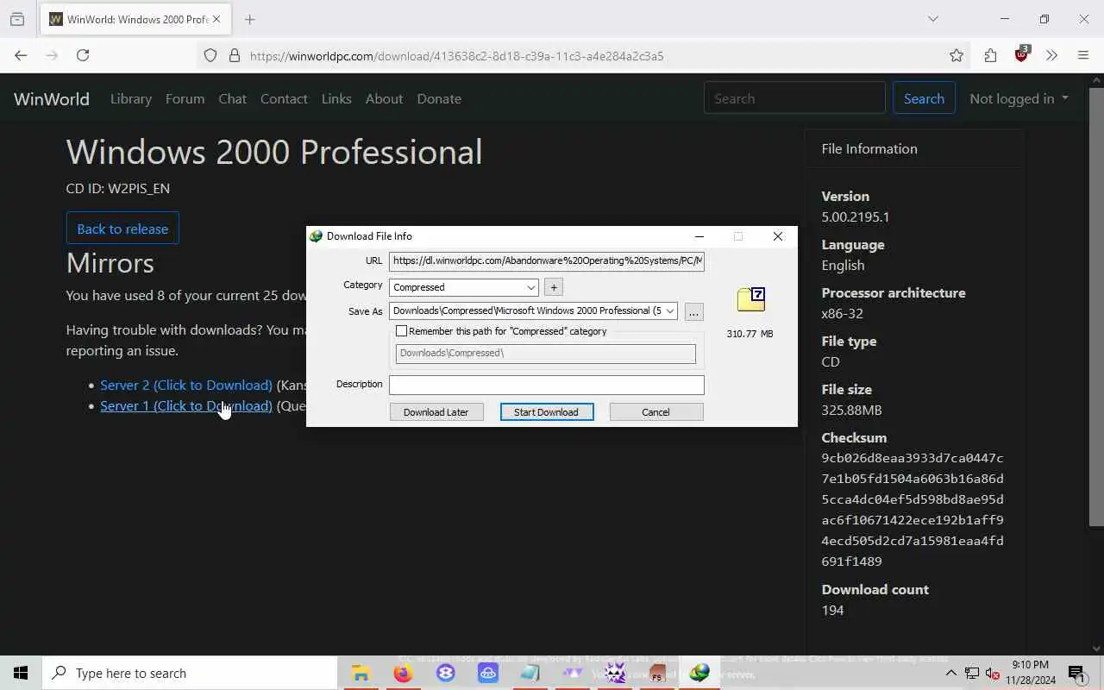Open the Firefox extensions puzzle icon
Viewport: 1104px width, 690px height.
pos(990,55)
